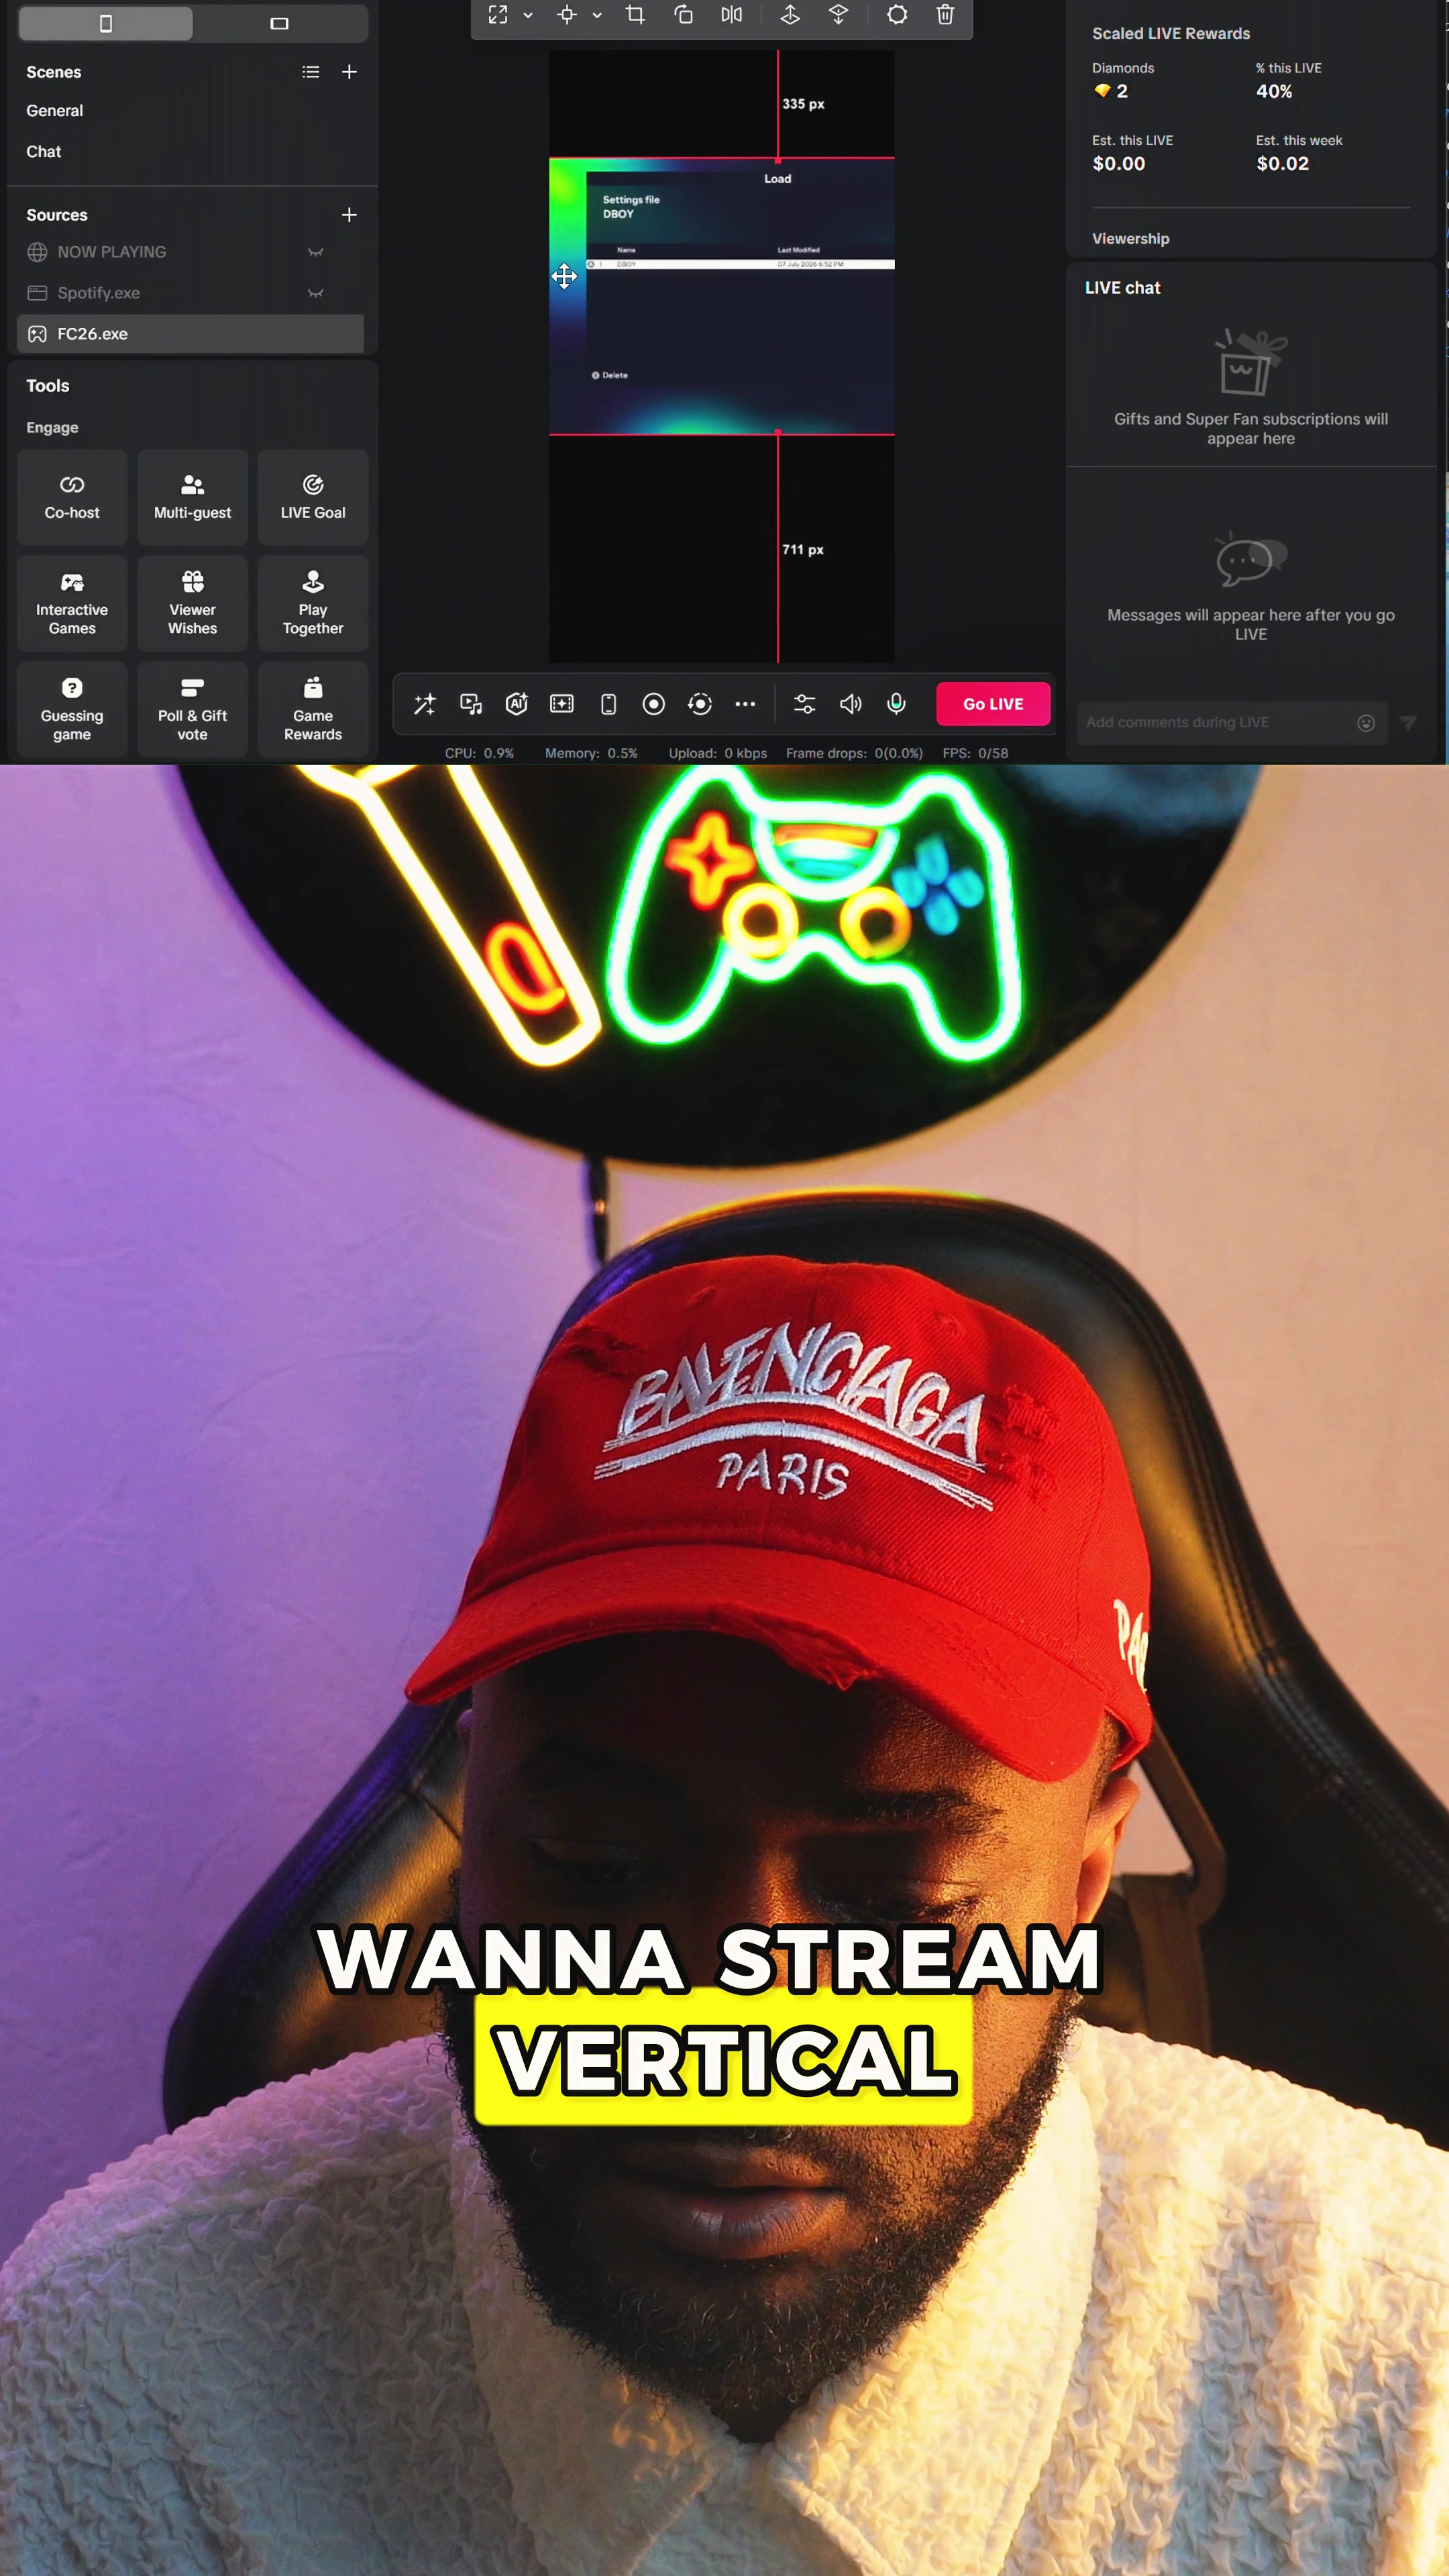Open the video enhancement filmstrip icon
Viewport: 1449px width, 2576px height.
pyautogui.click(x=562, y=704)
